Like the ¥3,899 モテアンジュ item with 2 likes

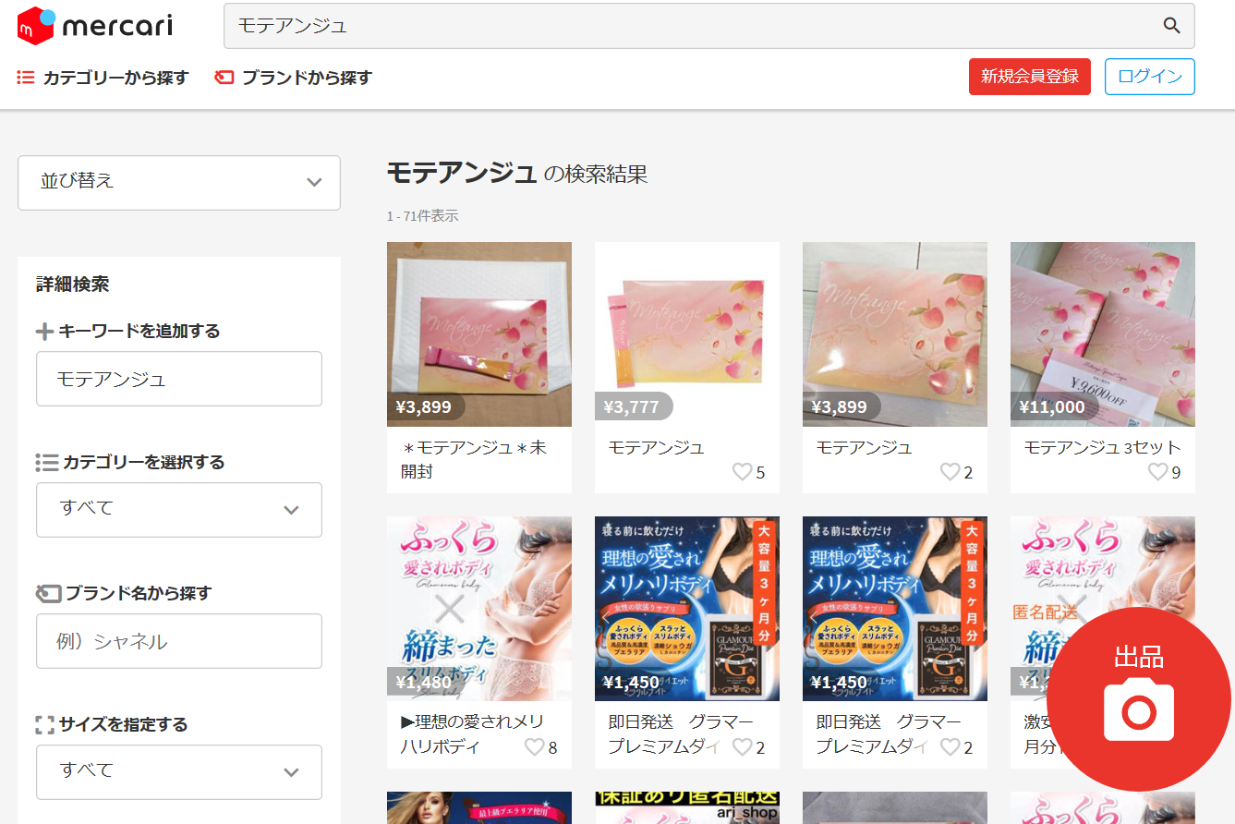click(x=950, y=472)
